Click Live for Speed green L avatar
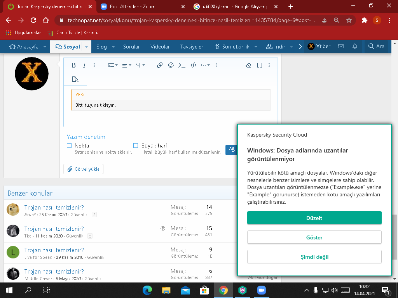This screenshot has height=298, width=398. coord(13,252)
